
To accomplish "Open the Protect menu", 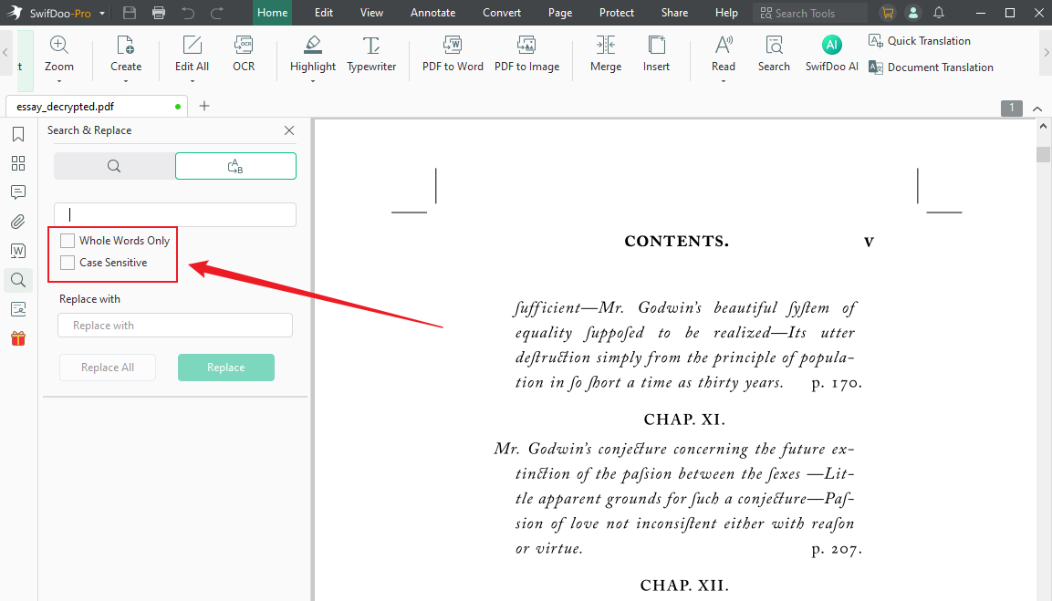I will click(617, 12).
